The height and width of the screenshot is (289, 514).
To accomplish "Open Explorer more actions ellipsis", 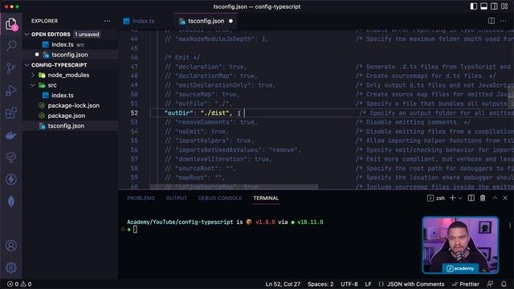I will pos(107,21).
